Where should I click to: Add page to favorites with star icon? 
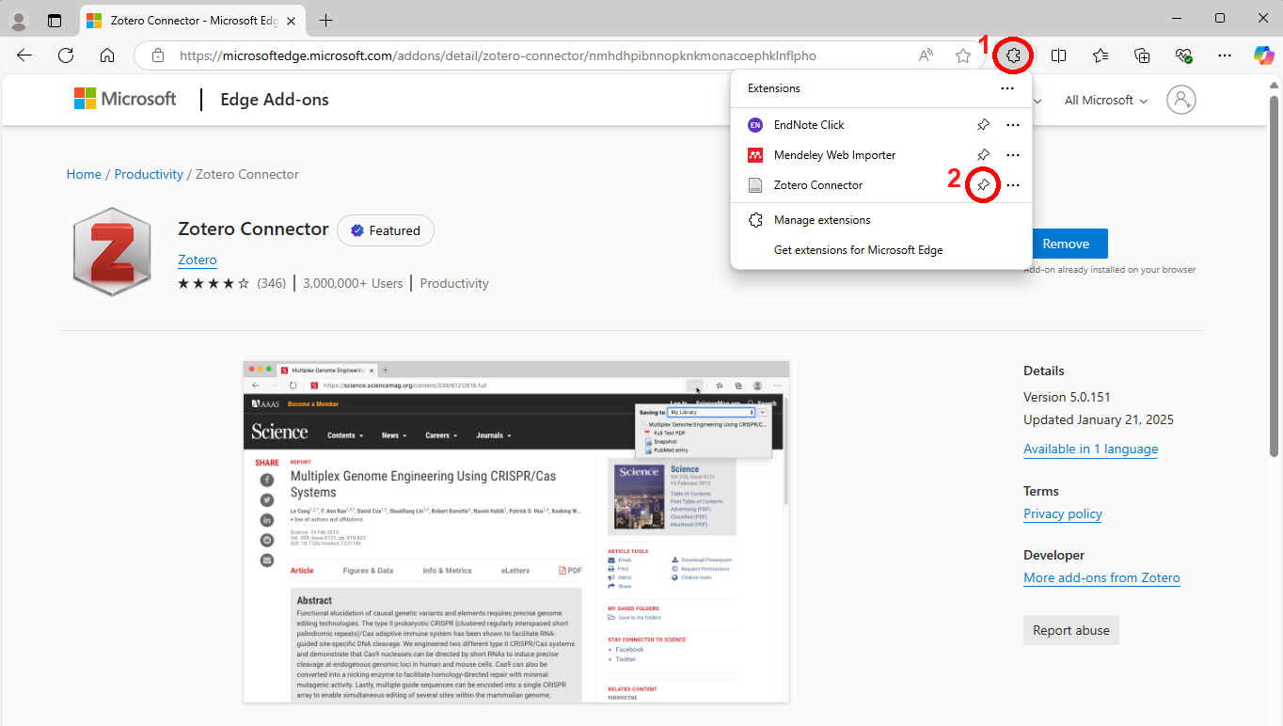click(963, 55)
